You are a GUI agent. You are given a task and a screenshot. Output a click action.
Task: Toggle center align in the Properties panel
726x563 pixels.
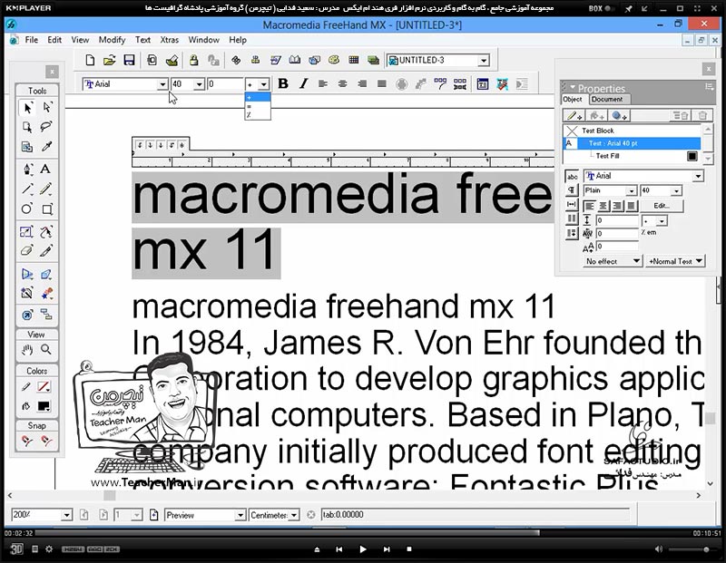(x=603, y=206)
